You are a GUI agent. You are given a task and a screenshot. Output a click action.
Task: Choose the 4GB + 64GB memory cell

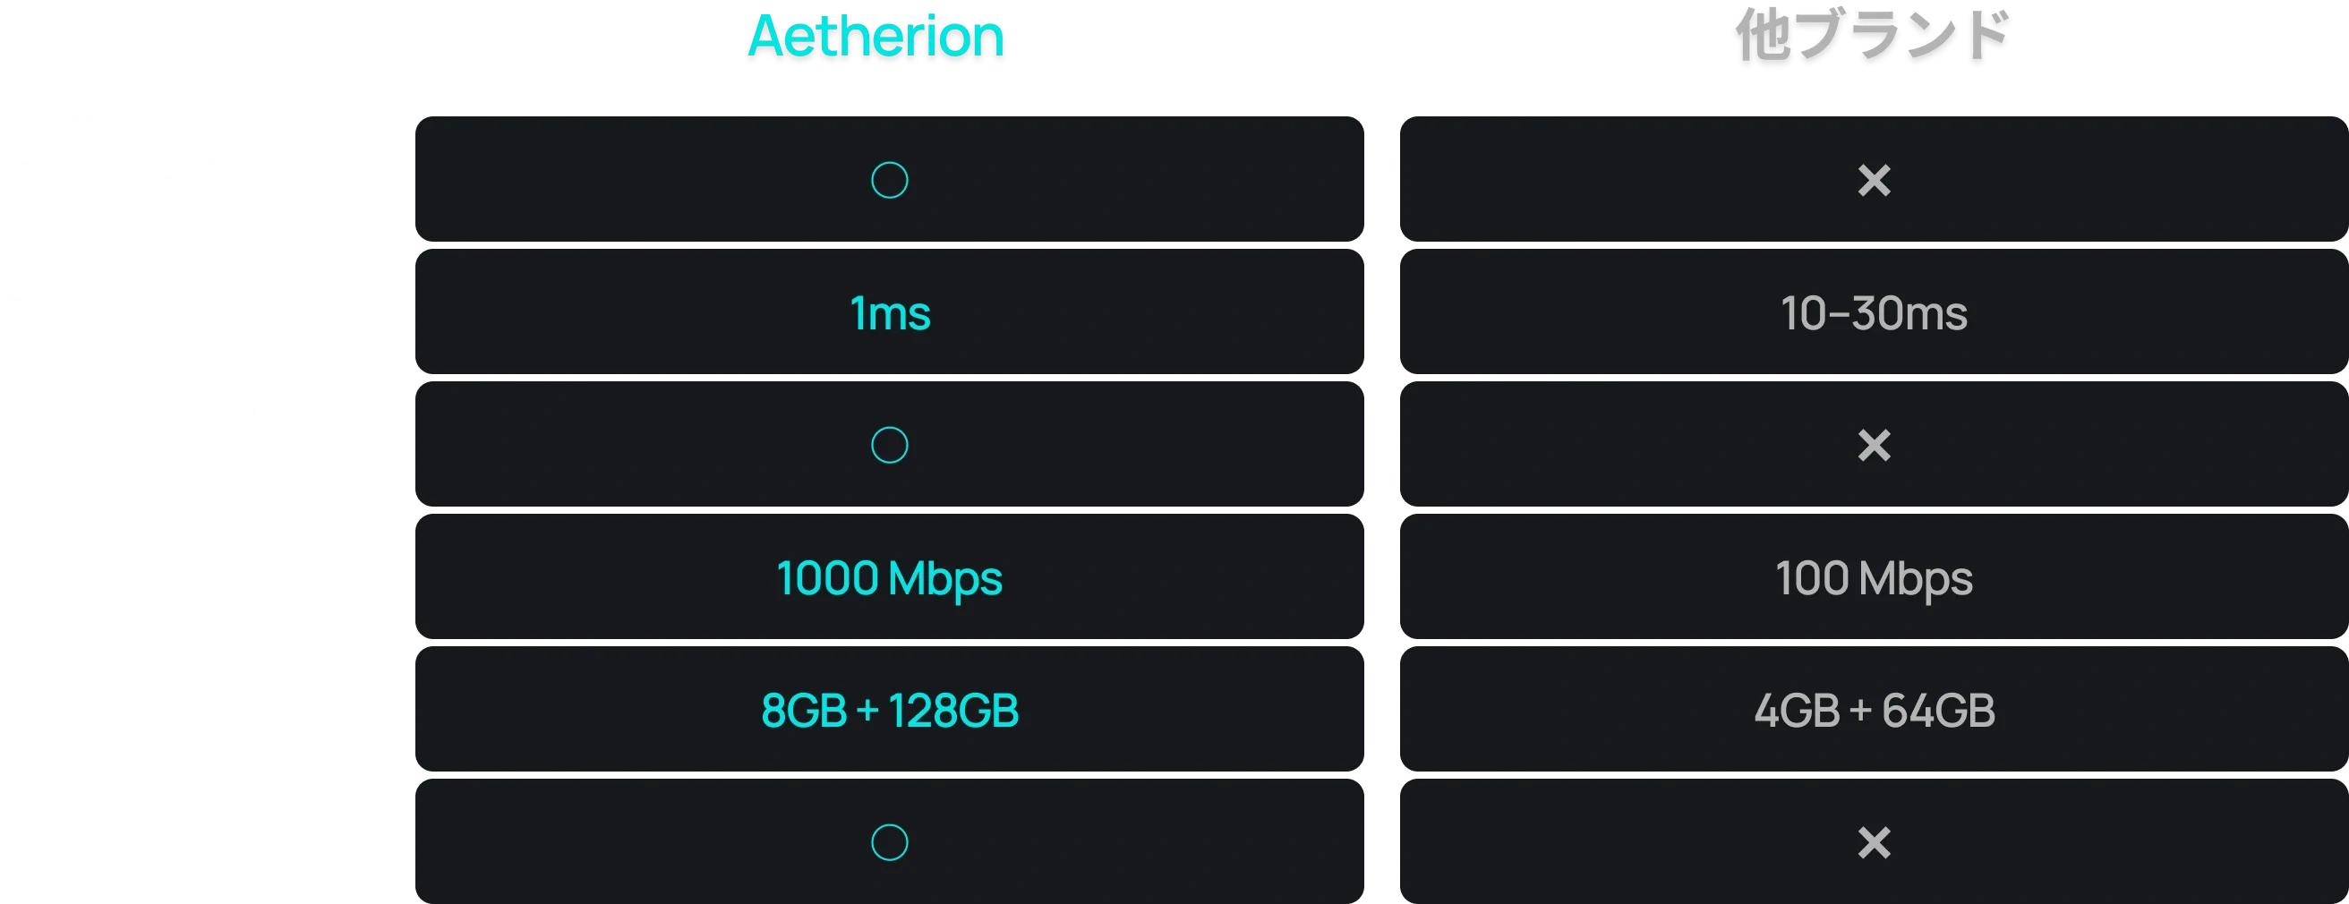coord(1874,709)
